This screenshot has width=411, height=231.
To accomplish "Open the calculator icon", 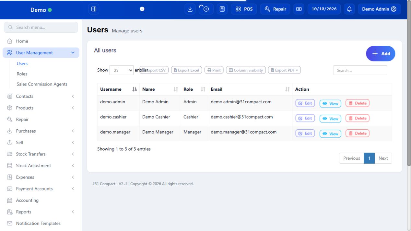I will coord(222,9).
